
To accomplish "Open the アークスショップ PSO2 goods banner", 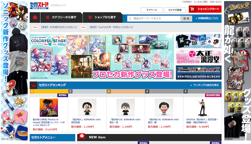I will [x=199, y=73].
